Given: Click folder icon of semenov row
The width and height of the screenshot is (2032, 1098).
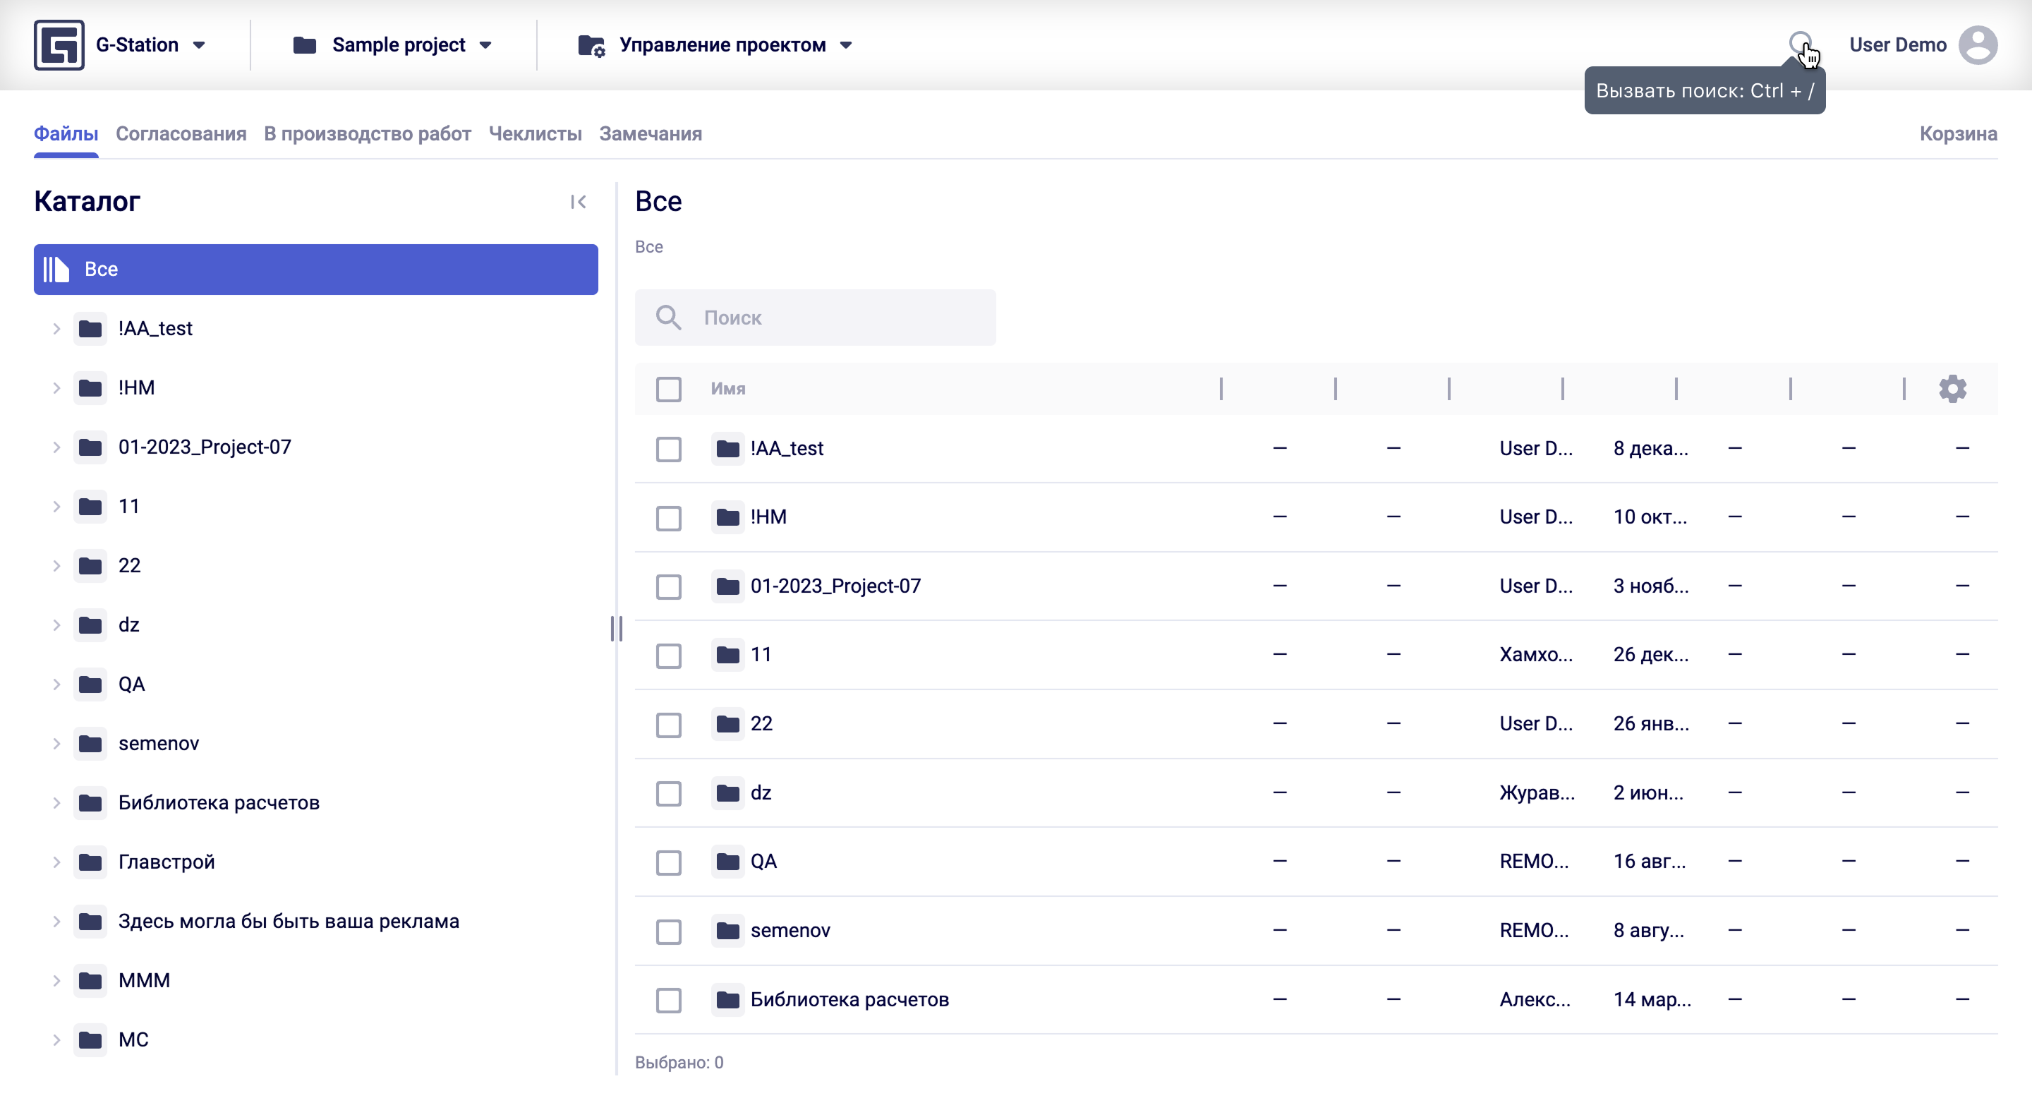Looking at the screenshot, I should 727,931.
